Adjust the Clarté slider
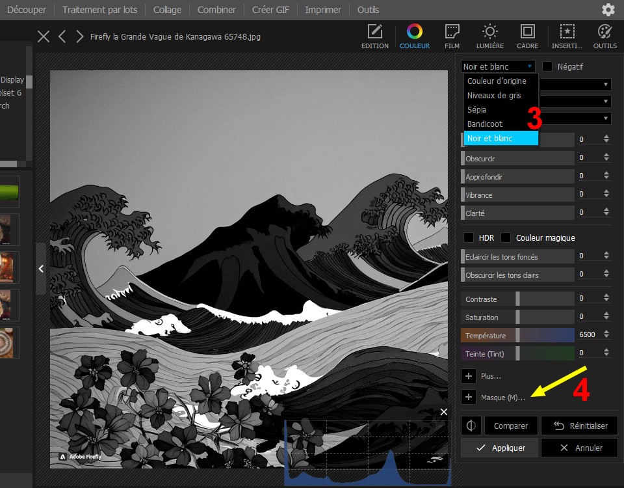This screenshot has height=488, width=624. (517, 213)
